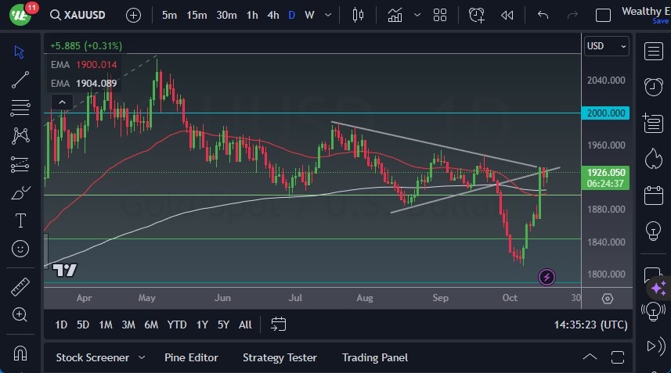Open the emoji icons tool
This screenshot has height=373, width=671.
click(20, 249)
